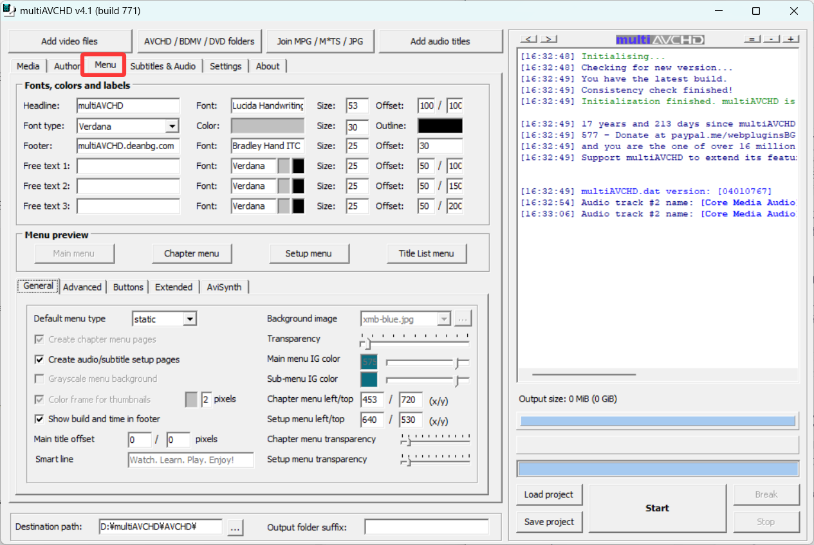This screenshot has height=545, width=814.
Task: Click the '+' button above the log
Action: click(x=790, y=40)
